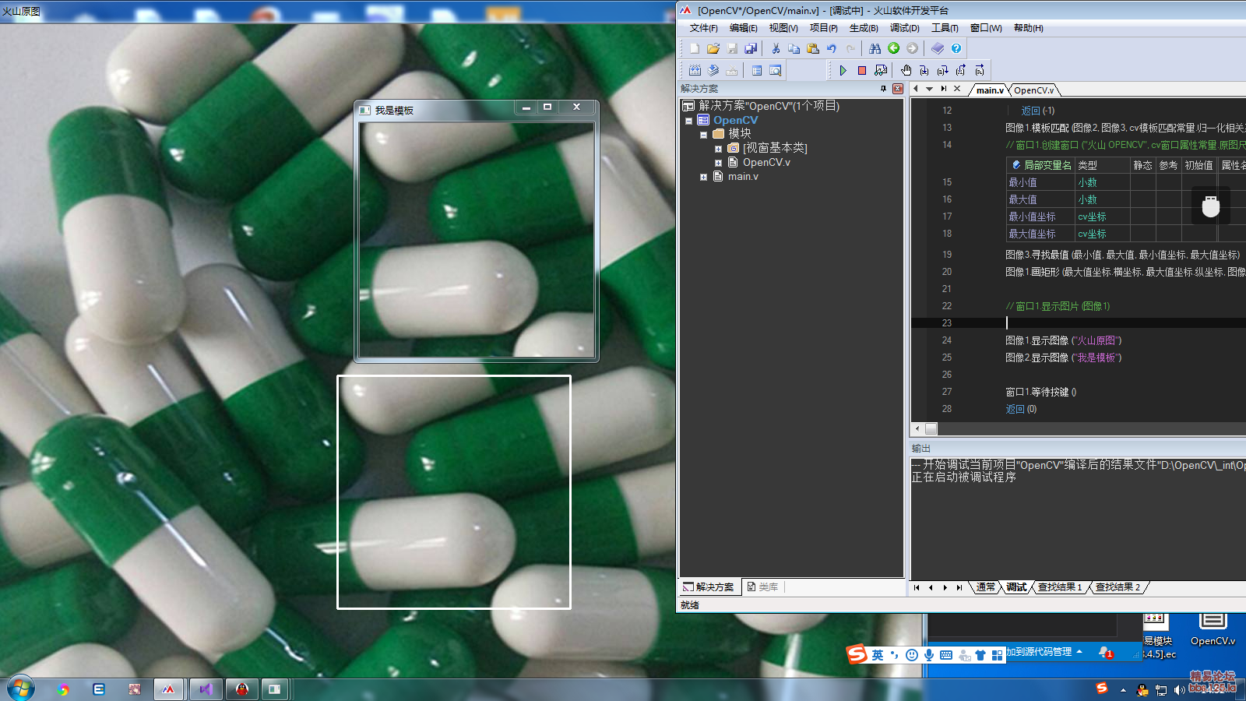Click the 最小值 variable name cell
Screen dimensions: 1246x701
click(x=1040, y=182)
